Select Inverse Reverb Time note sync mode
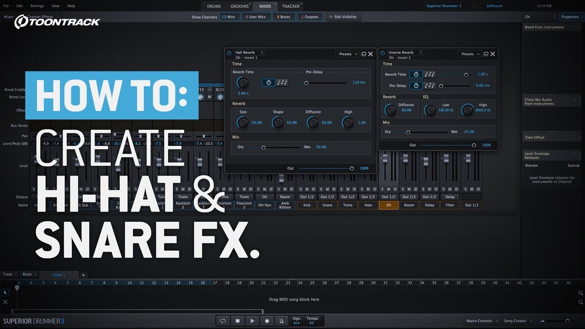 (x=429, y=74)
